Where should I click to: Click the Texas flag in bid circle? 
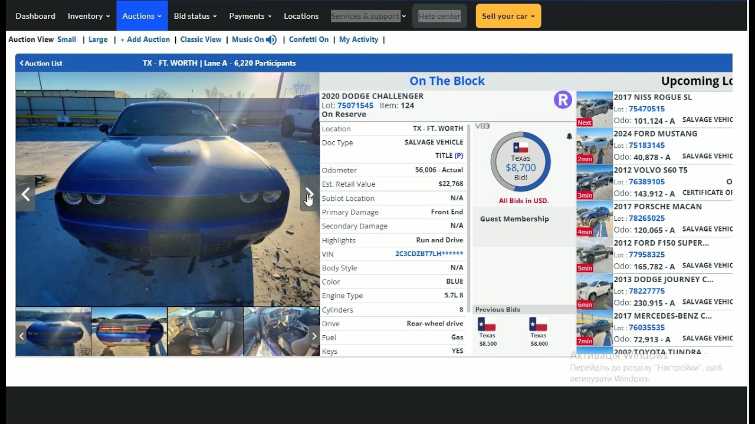click(520, 148)
